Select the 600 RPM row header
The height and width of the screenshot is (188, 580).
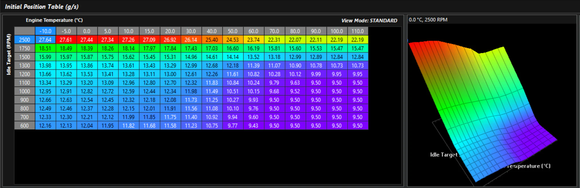[x=25, y=126]
